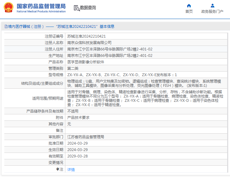
Task: Click the 注册人名称 label
Action: click(x=54, y=43)
